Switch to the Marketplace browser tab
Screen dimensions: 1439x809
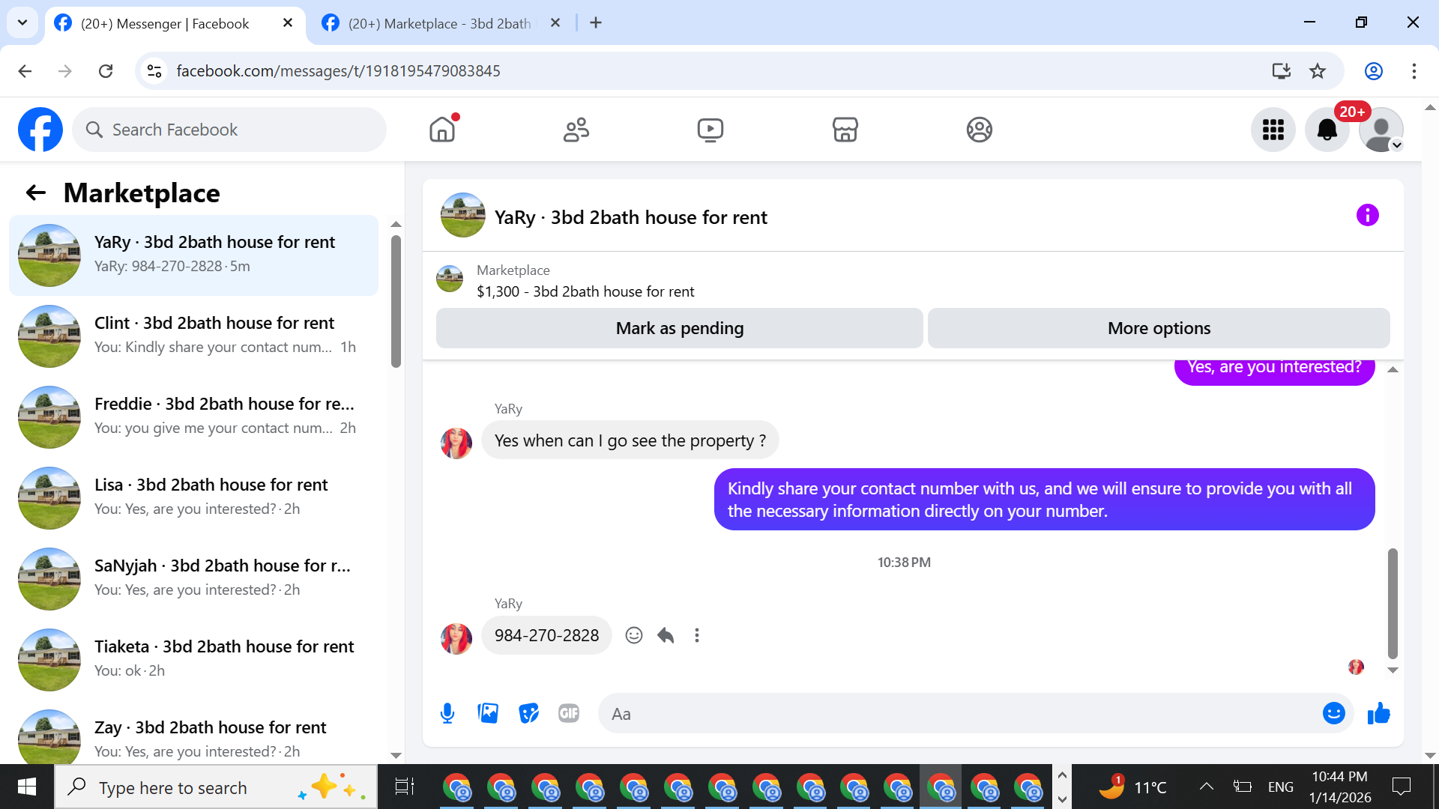pyautogui.click(x=438, y=23)
